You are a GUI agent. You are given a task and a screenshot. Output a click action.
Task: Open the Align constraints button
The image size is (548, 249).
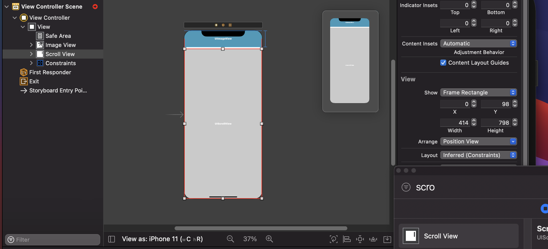coord(347,239)
